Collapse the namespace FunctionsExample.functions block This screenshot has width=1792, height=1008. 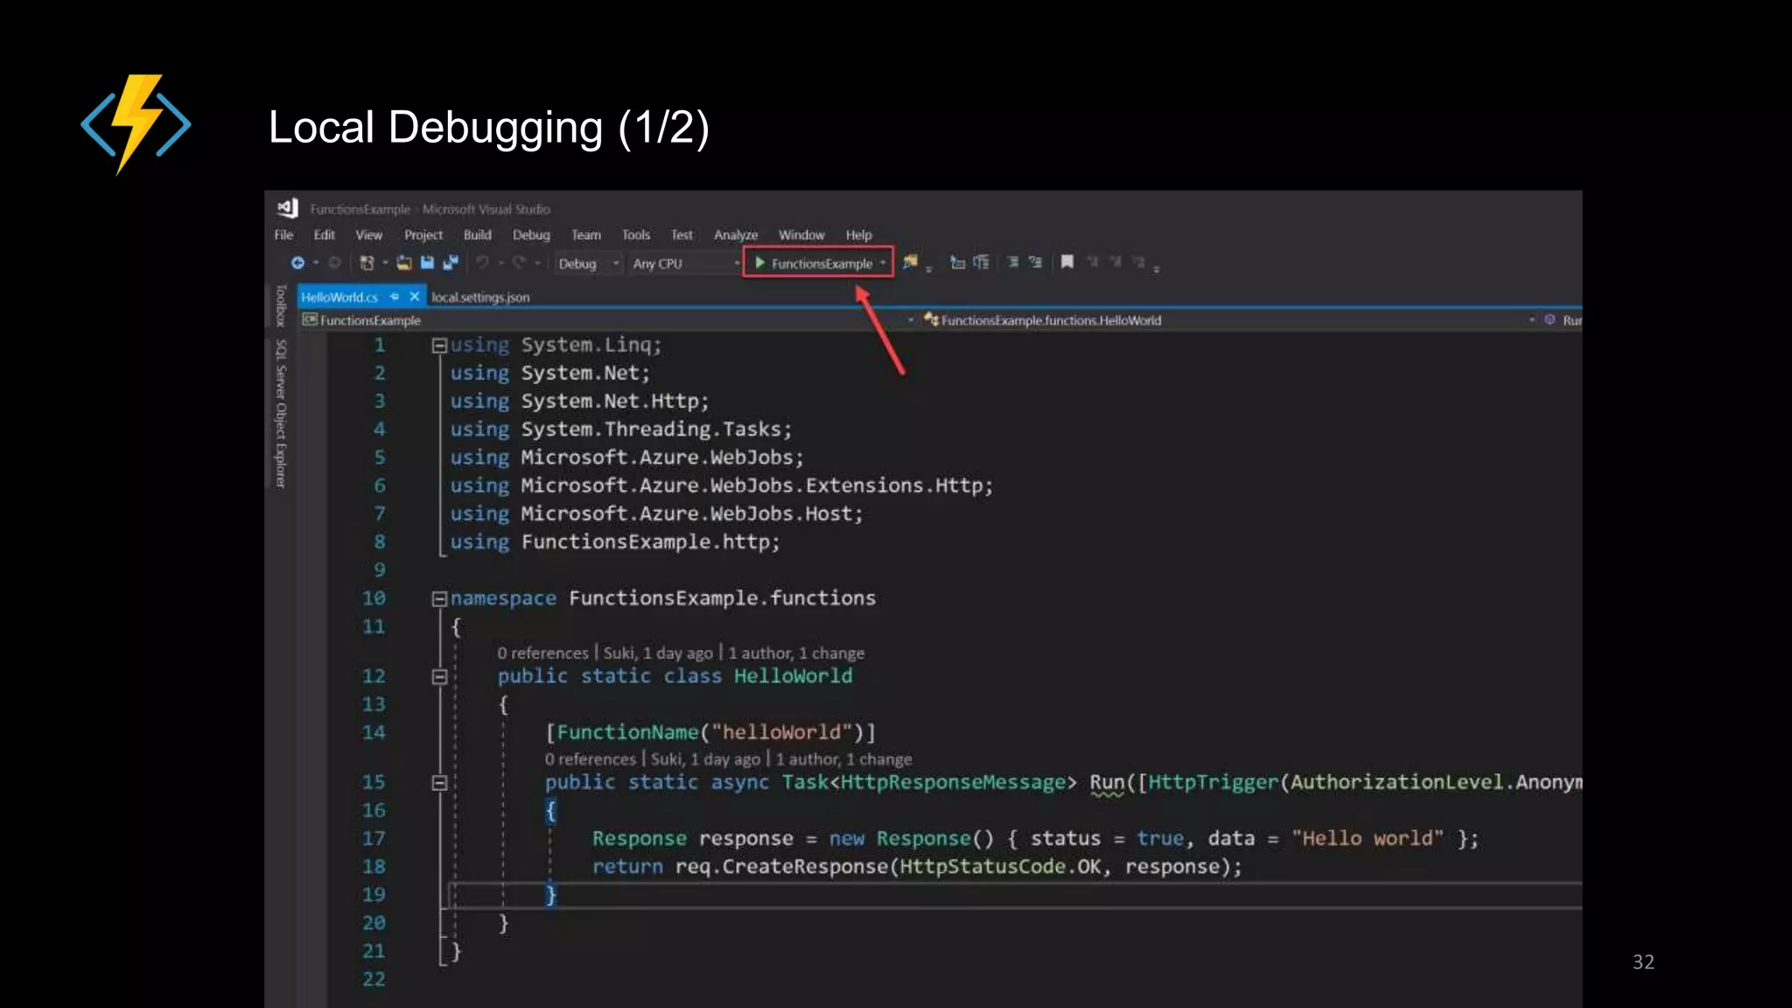tap(439, 598)
